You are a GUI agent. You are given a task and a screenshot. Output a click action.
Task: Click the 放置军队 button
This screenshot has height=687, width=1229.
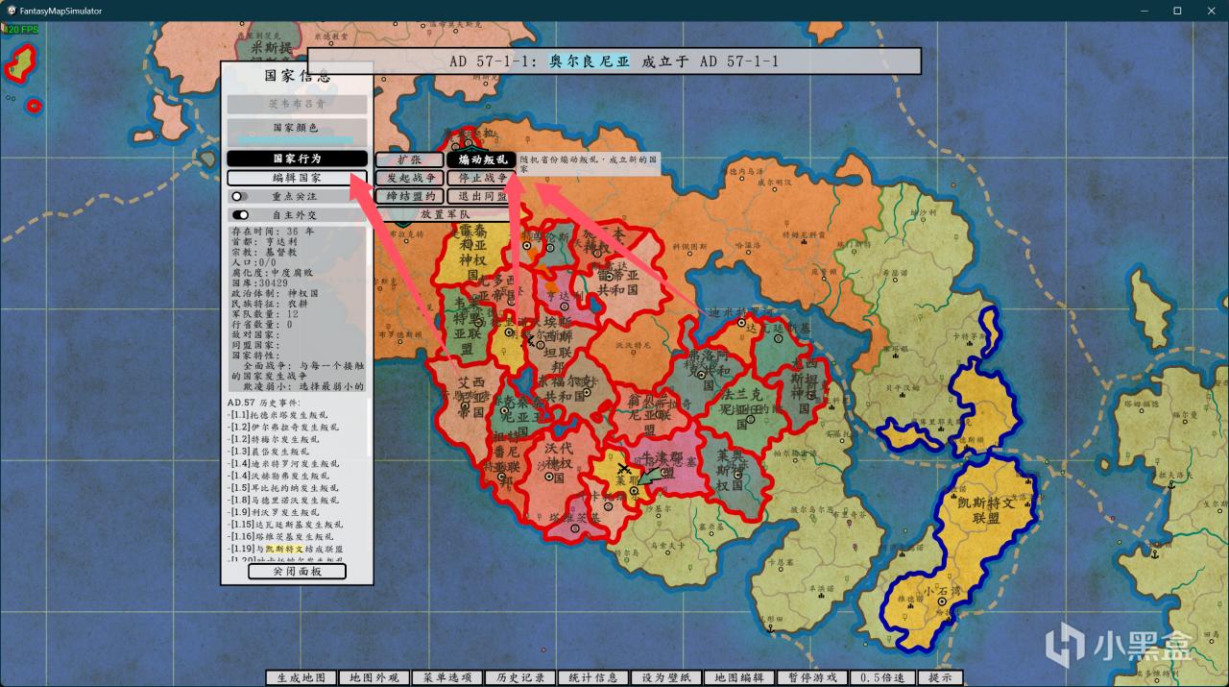[446, 213]
